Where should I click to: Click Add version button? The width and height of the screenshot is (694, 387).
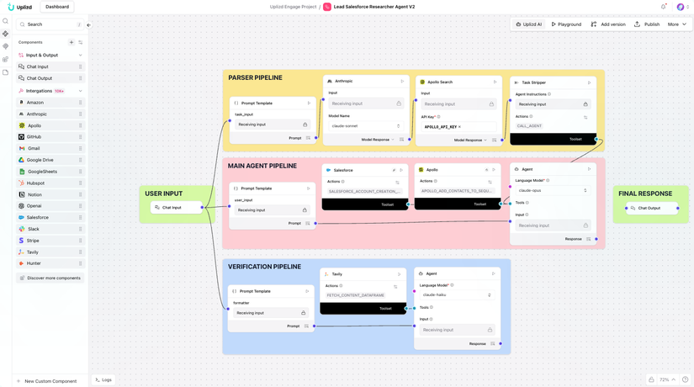[x=608, y=24]
